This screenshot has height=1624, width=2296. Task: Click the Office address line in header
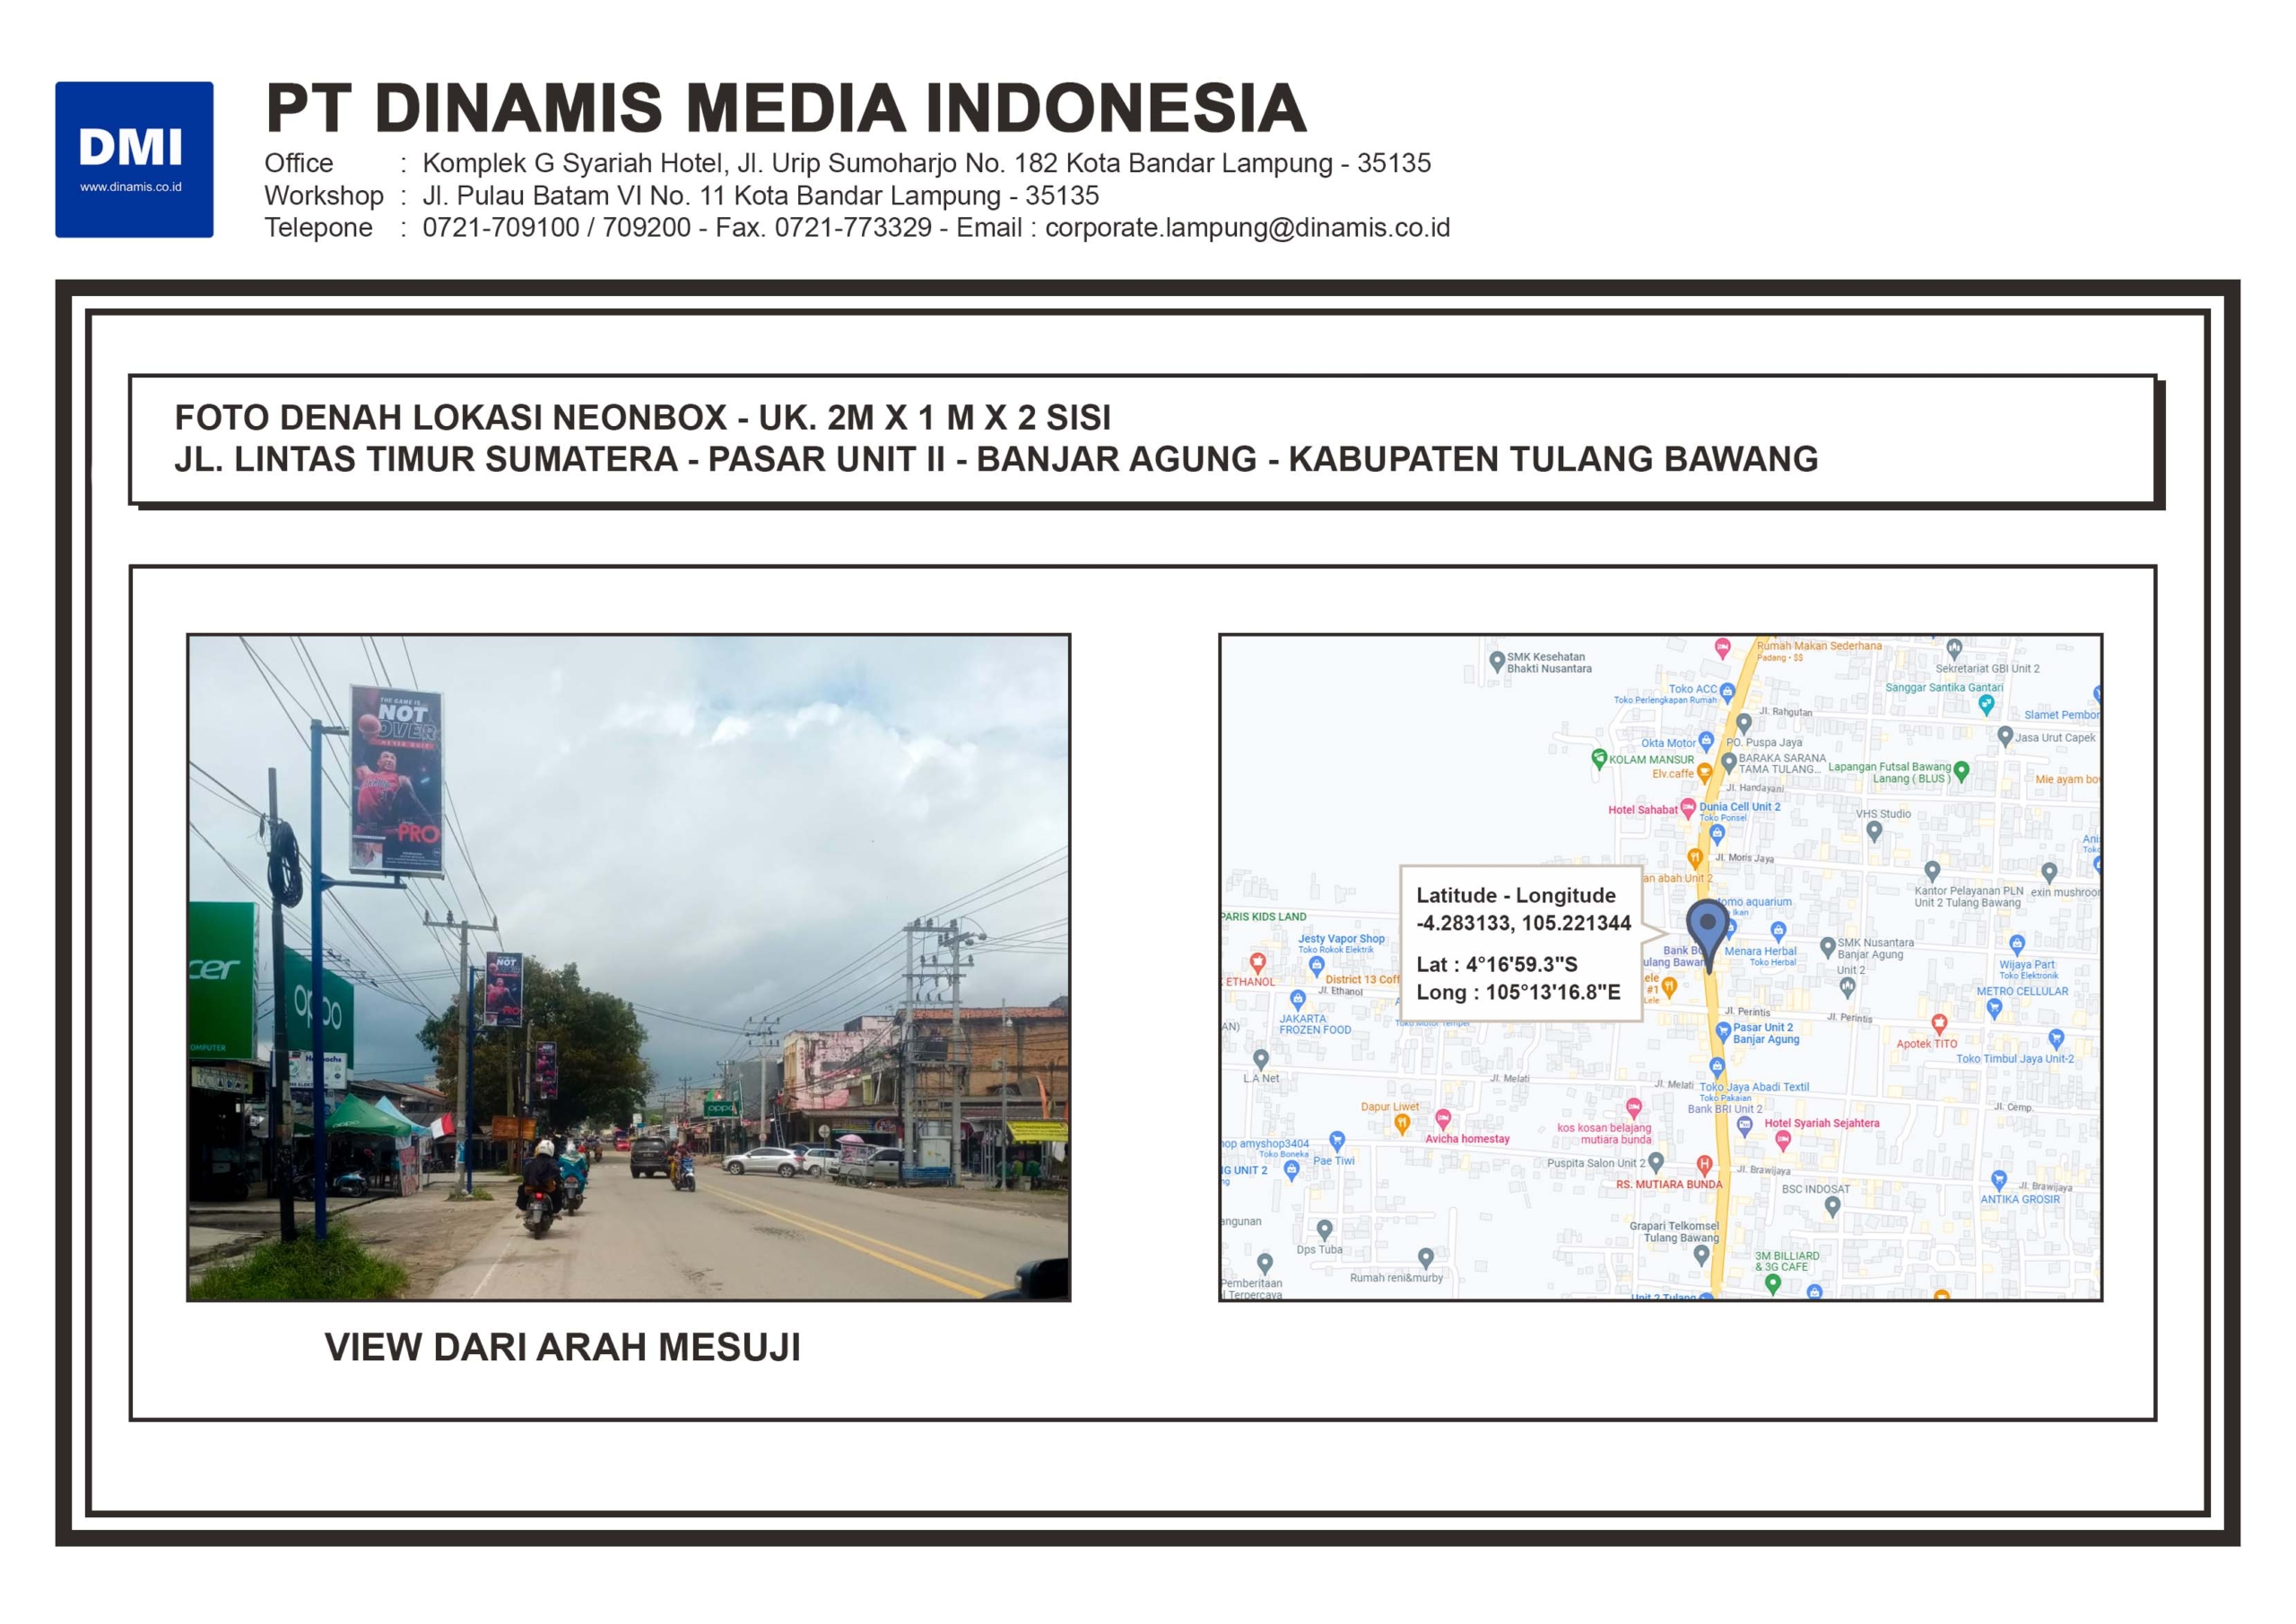(x=847, y=163)
